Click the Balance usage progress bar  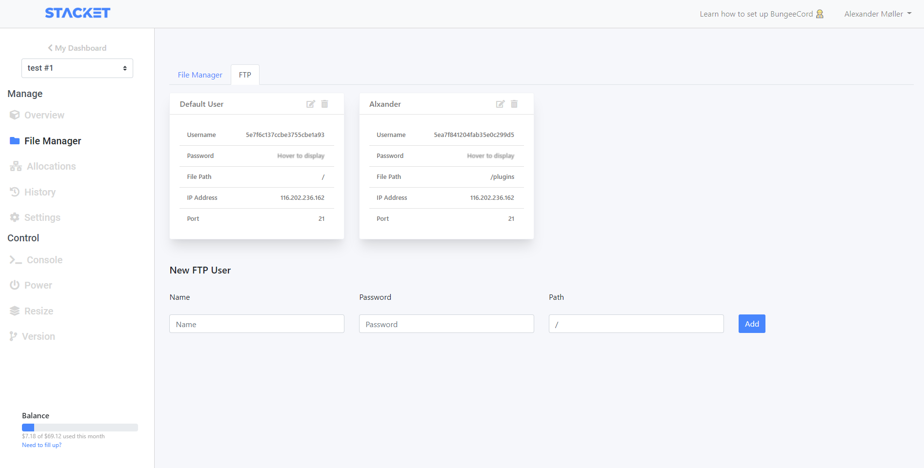(80, 428)
